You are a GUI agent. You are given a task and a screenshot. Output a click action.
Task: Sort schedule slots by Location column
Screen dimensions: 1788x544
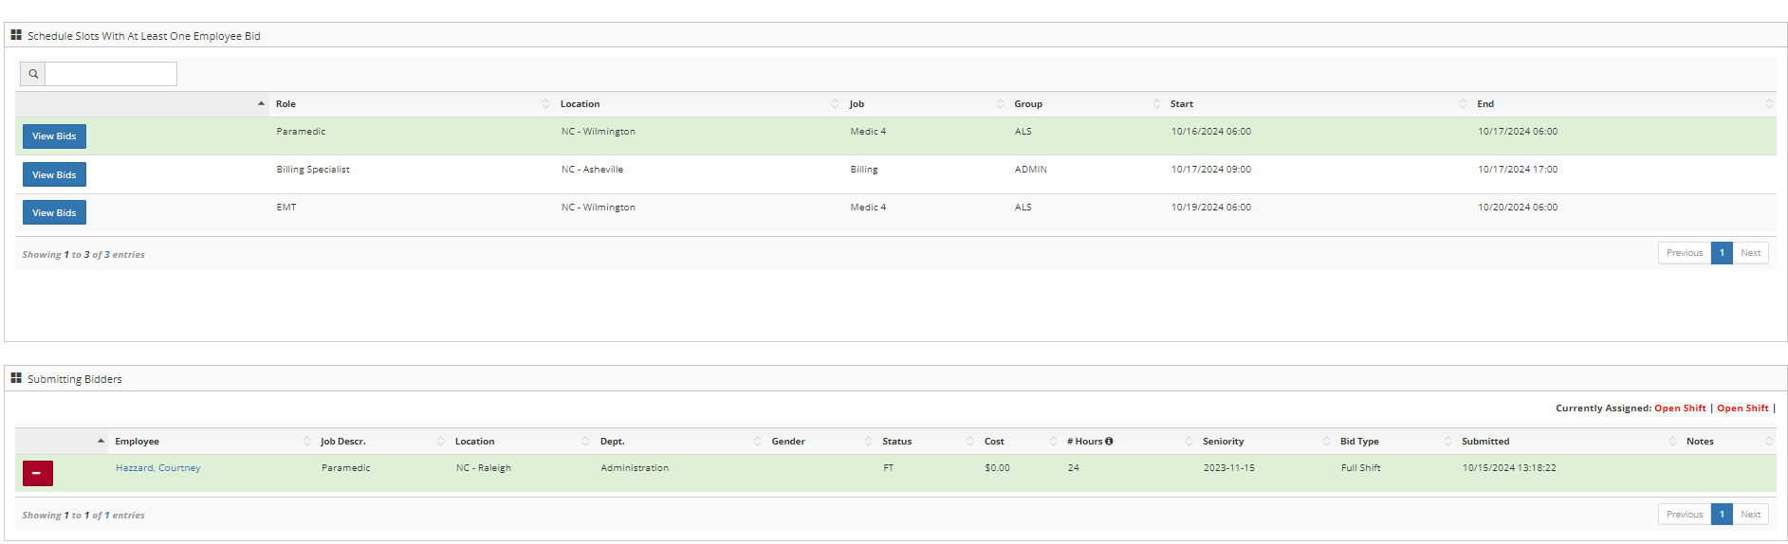[x=580, y=104]
